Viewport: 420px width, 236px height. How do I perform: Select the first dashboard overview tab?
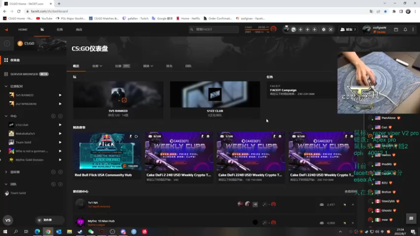click(76, 66)
